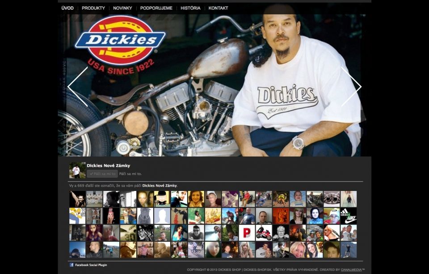The height and width of the screenshot is (274, 429).
Task: Select the martial arts group photo thumbnail
Action: coord(94,199)
